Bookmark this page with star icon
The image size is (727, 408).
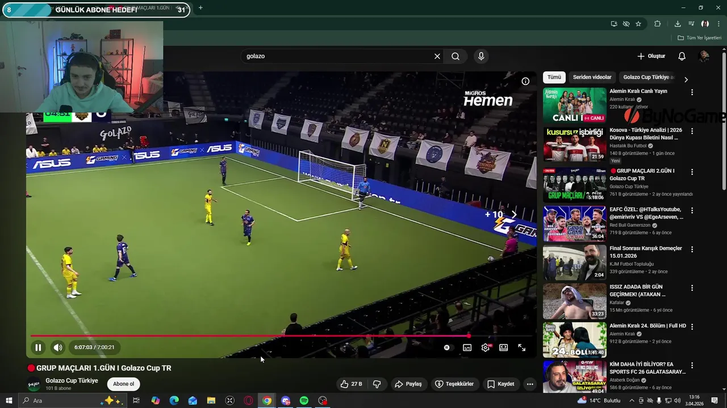(x=638, y=24)
